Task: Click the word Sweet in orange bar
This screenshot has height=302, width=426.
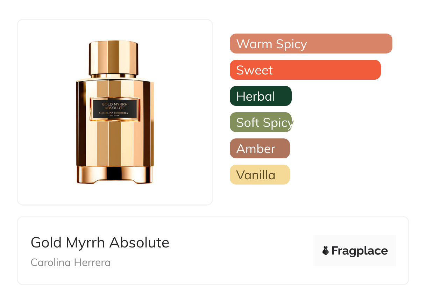Action: (x=254, y=70)
